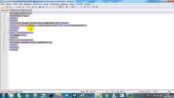
Task: Click the Zoom Out toolbar icon
Action: [50, 7]
